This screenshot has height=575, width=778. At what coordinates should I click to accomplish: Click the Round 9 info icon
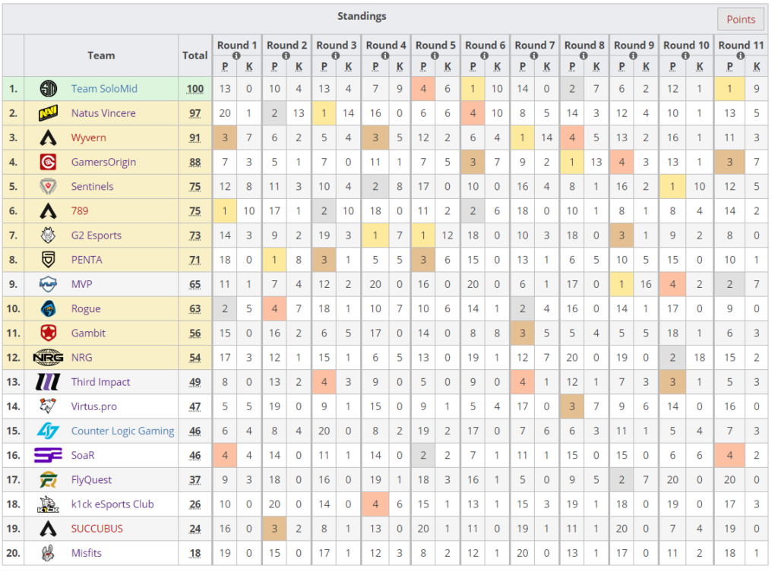pyautogui.click(x=633, y=56)
